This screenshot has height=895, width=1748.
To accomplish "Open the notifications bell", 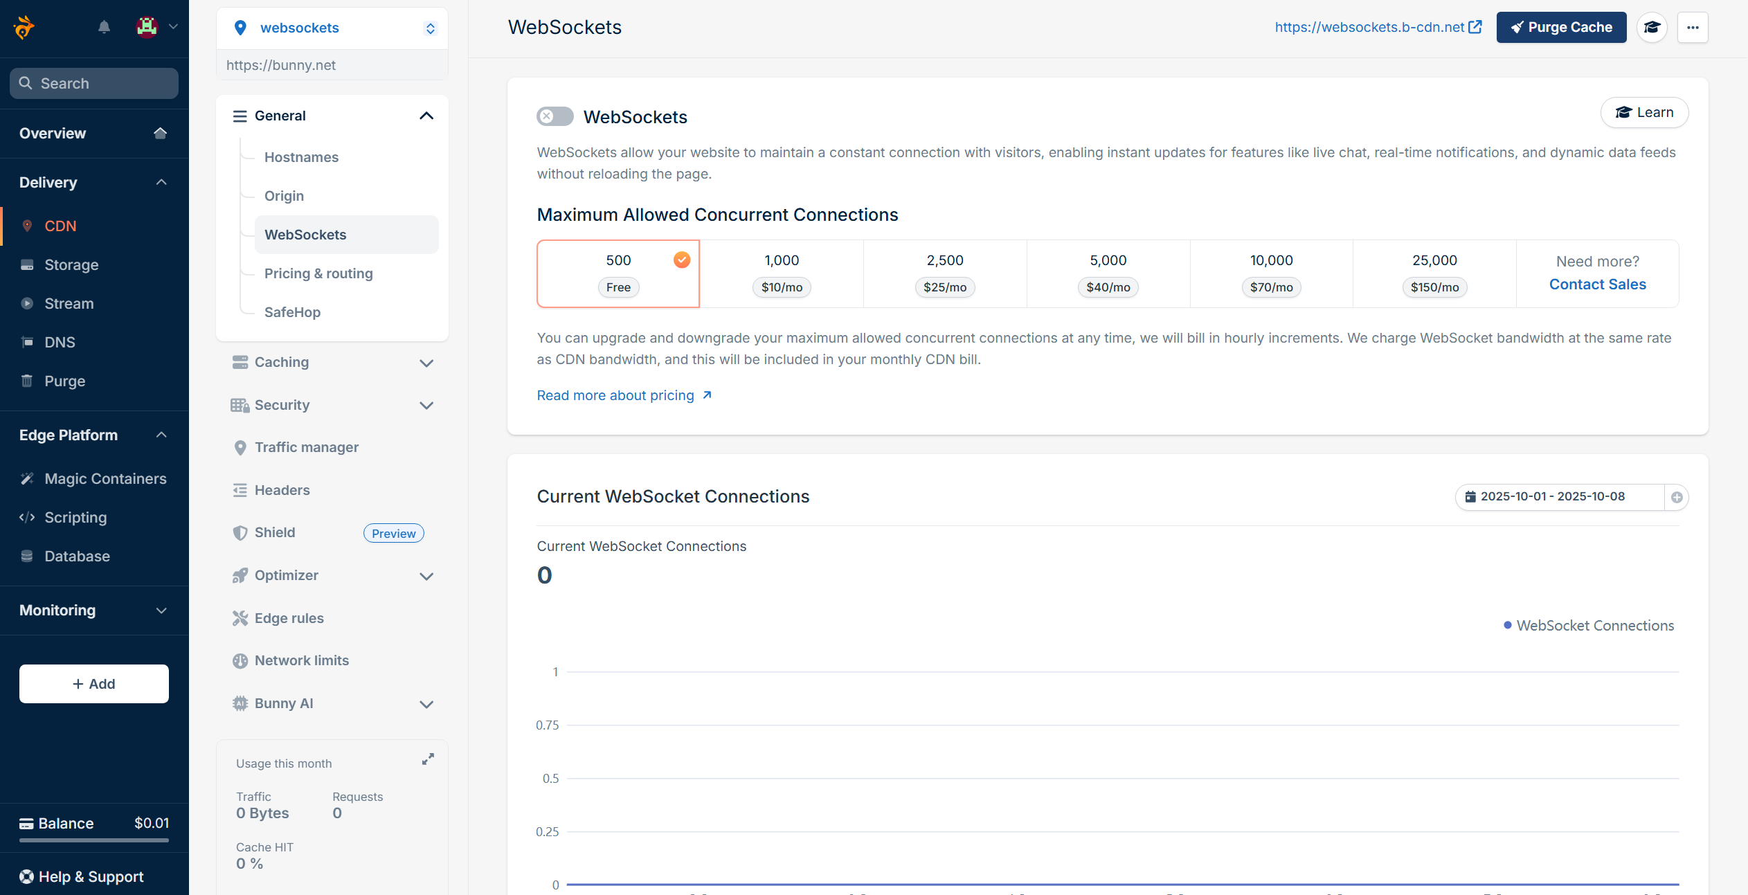I will (x=104, y=27).
